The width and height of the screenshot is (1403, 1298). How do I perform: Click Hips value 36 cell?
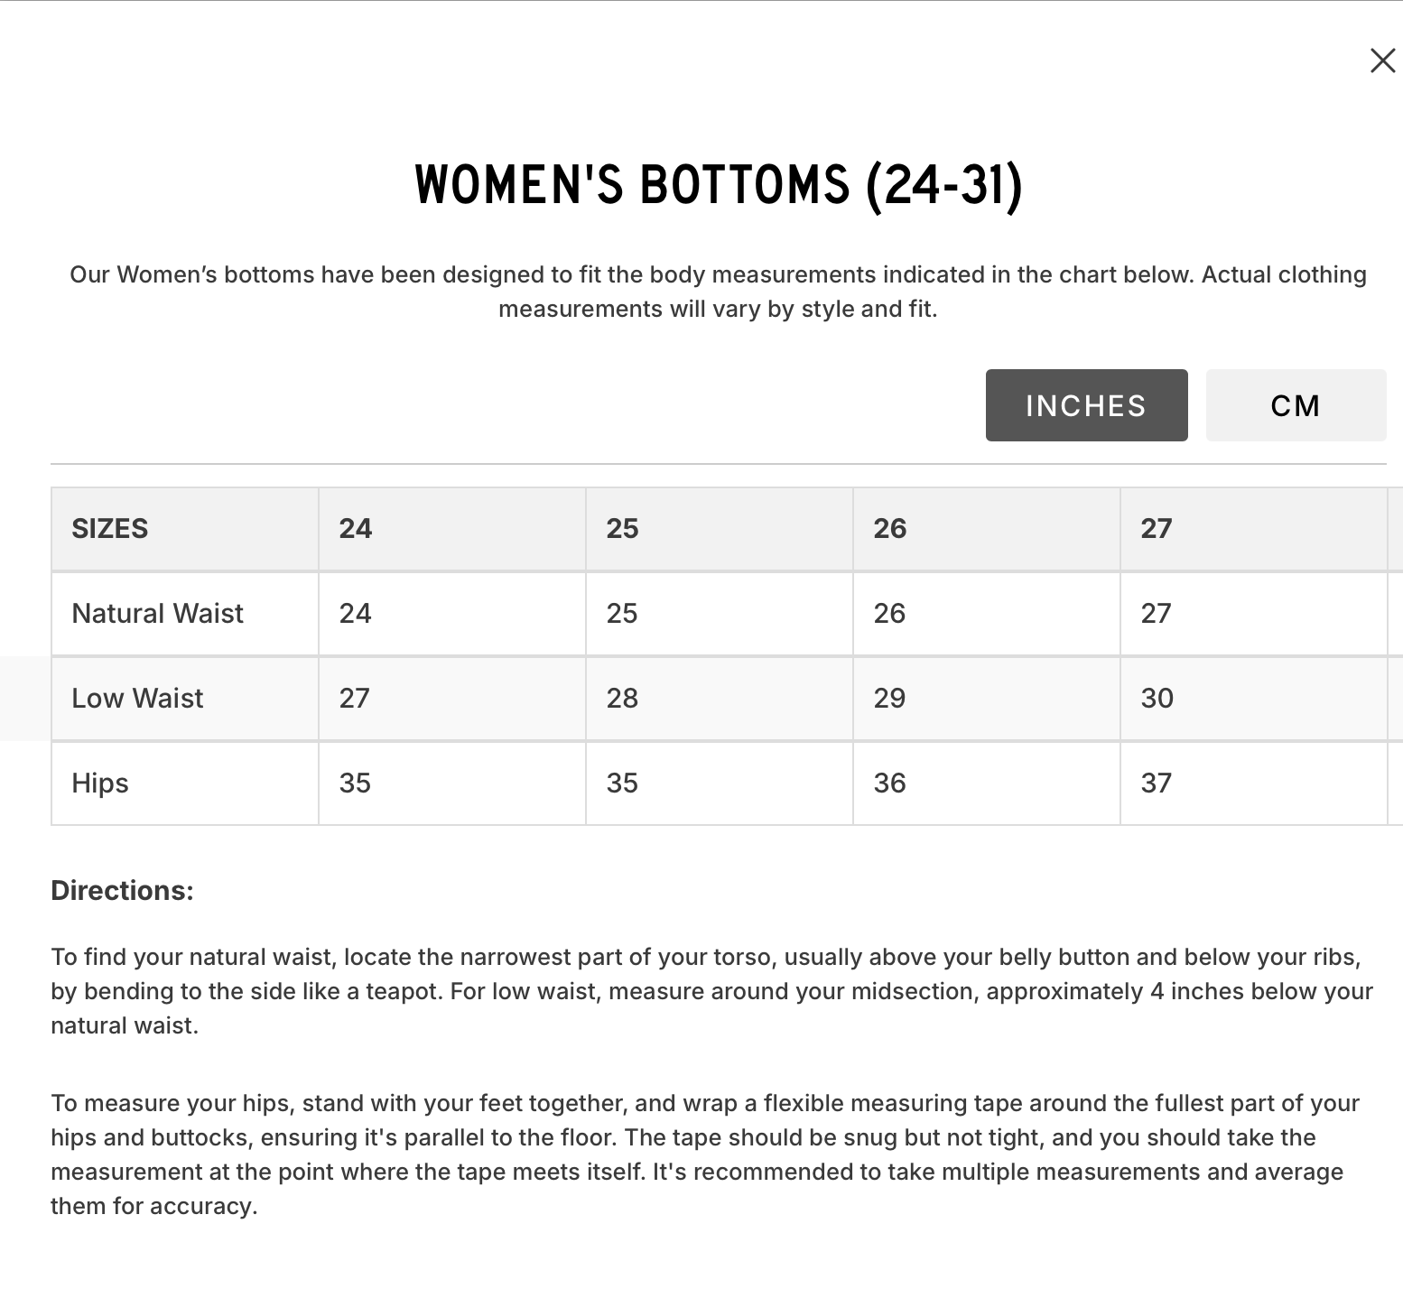(987, 783)
